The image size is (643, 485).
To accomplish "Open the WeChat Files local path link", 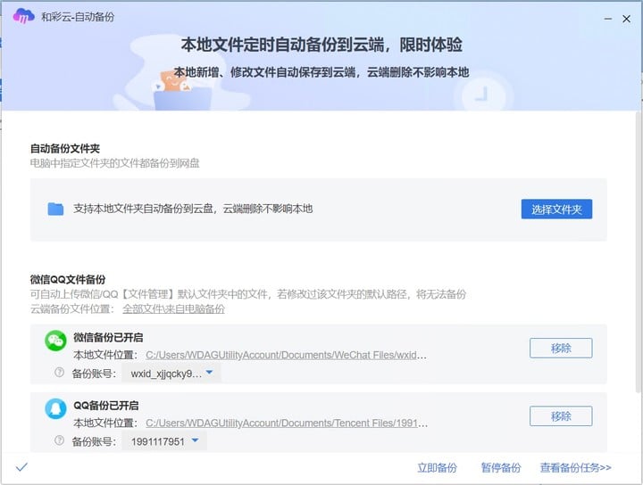I will tap(287, 355).
